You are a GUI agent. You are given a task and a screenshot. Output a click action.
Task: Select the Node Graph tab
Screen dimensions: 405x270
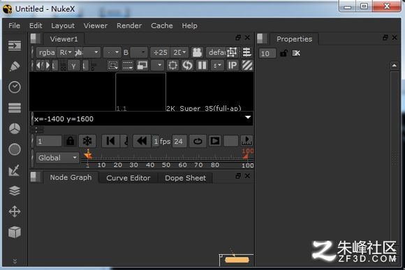(x=71, y=177)
